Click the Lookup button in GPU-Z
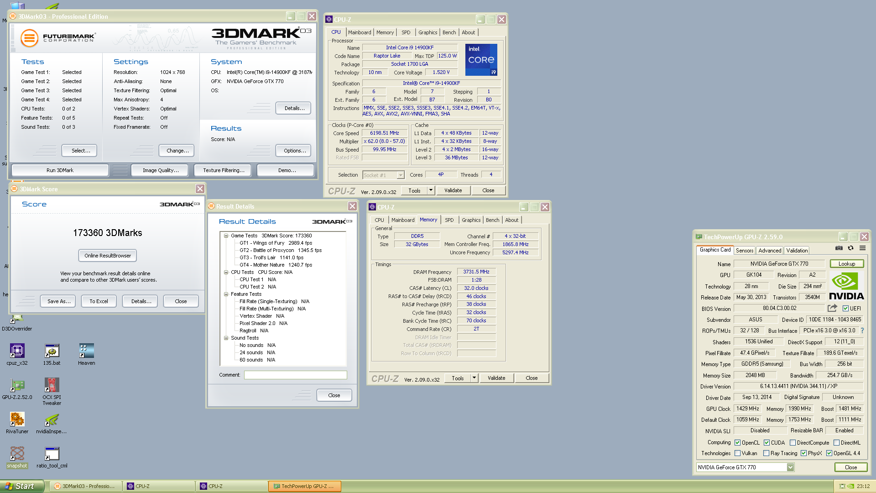876x493 pixels. point(847,264)
